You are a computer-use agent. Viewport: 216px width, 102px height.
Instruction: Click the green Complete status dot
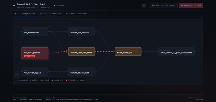pyautogui.click(x=54, y=6)
